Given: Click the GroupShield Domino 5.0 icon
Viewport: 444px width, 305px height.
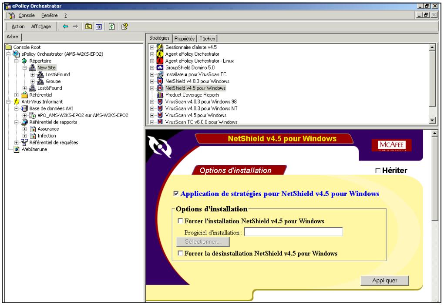Looking at the screenshot, I should pos(160,67).
